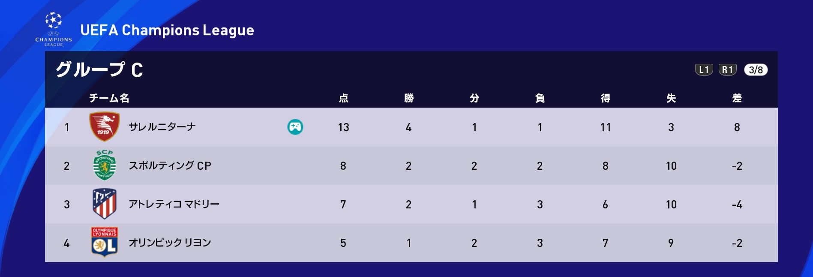Click the 差 goal difference column header
Viewport: 813px width, 277px height.
737,98
